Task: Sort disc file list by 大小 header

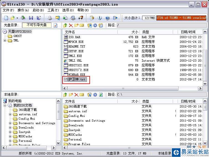Action: 128,32
